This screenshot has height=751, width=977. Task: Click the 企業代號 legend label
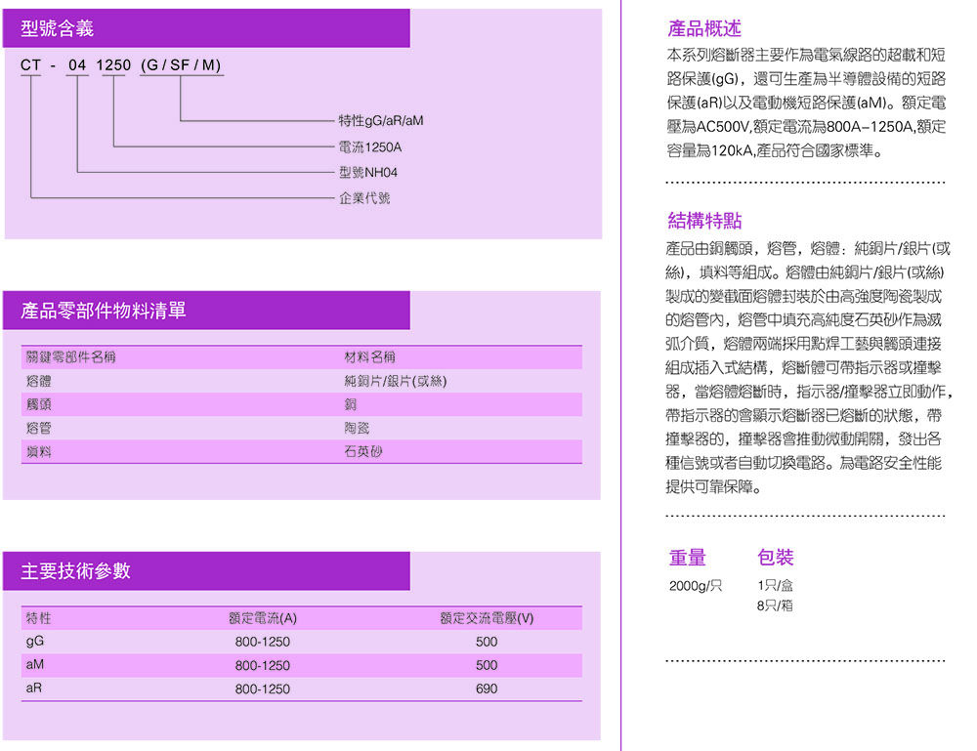(x=363, y=198)
